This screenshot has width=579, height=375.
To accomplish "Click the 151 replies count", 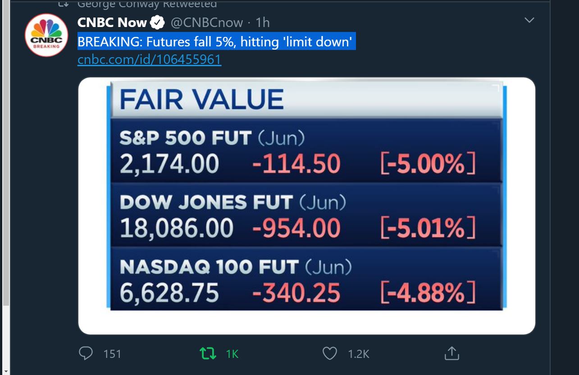I will coord(112,354).
